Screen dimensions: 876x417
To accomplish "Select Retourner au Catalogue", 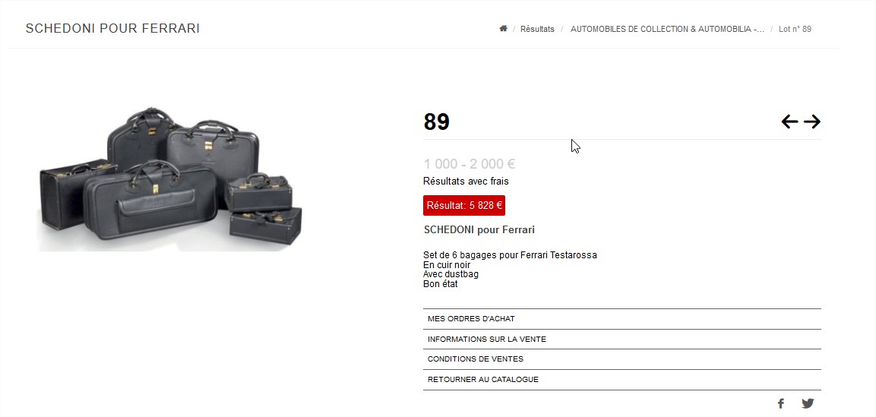I will click(x=621, y=380).
